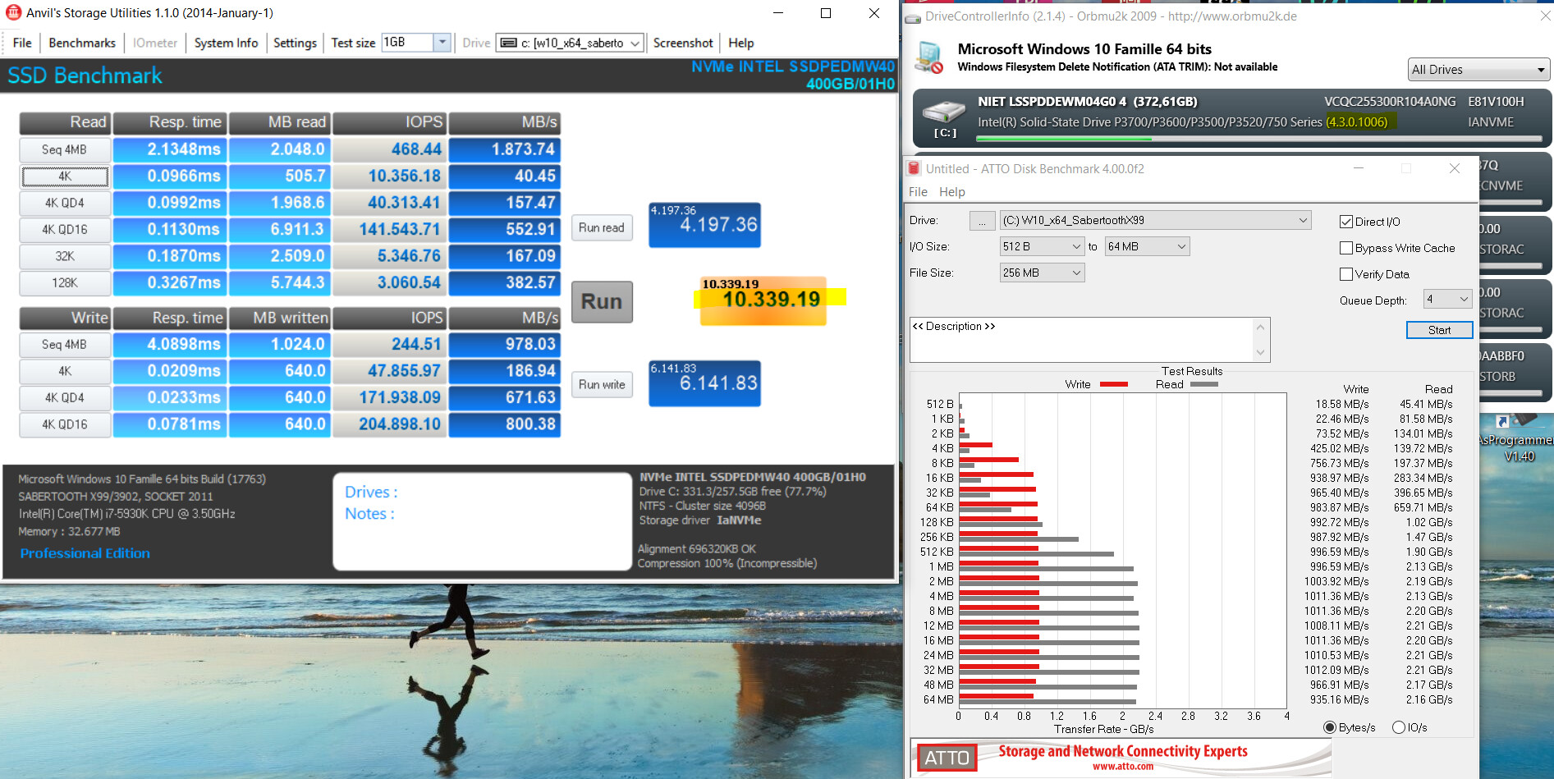This screenshot has height=779, width=1554.
Task: Click the ATTO logo in the banner
Action: pyautogui.click(x=947, y=758)
